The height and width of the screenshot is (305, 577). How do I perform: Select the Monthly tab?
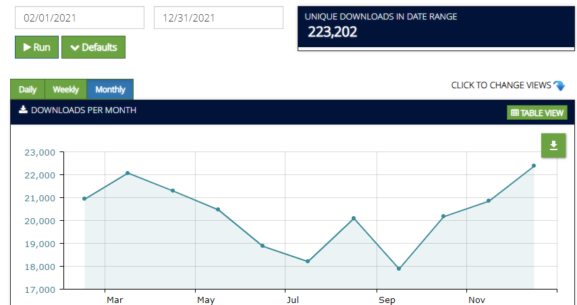coord(110,90)
